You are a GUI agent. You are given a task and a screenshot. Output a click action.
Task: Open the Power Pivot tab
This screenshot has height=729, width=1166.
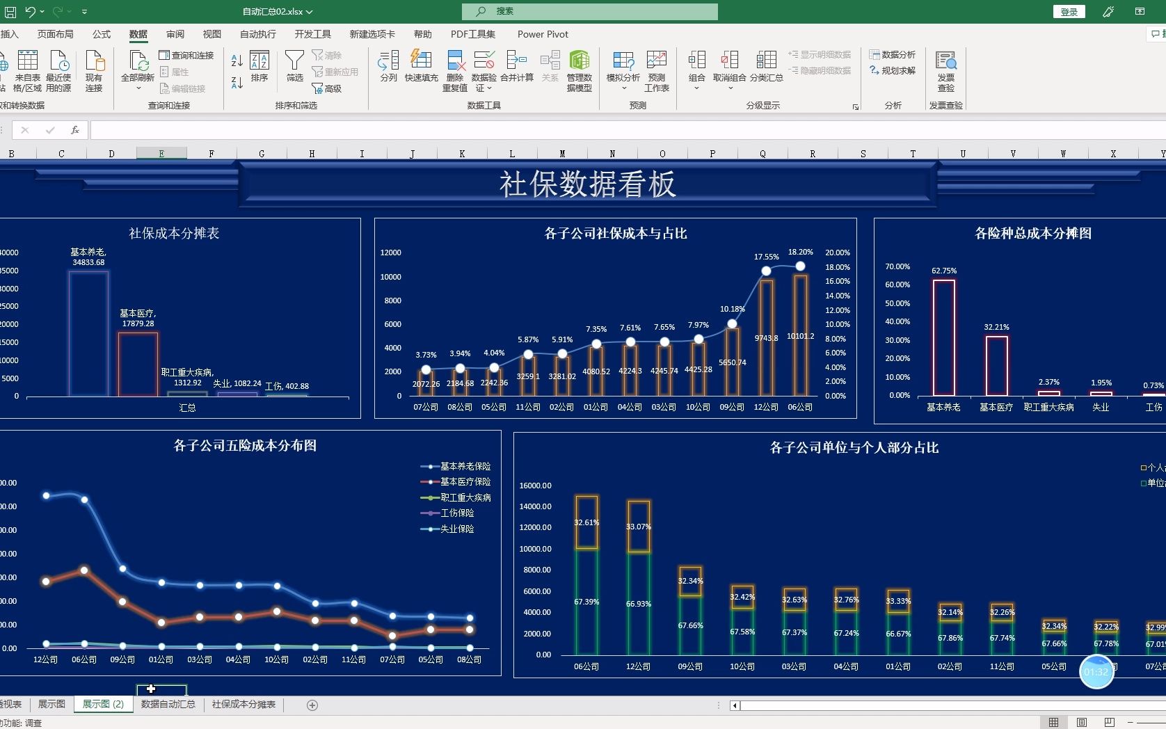tap(543, 34)
